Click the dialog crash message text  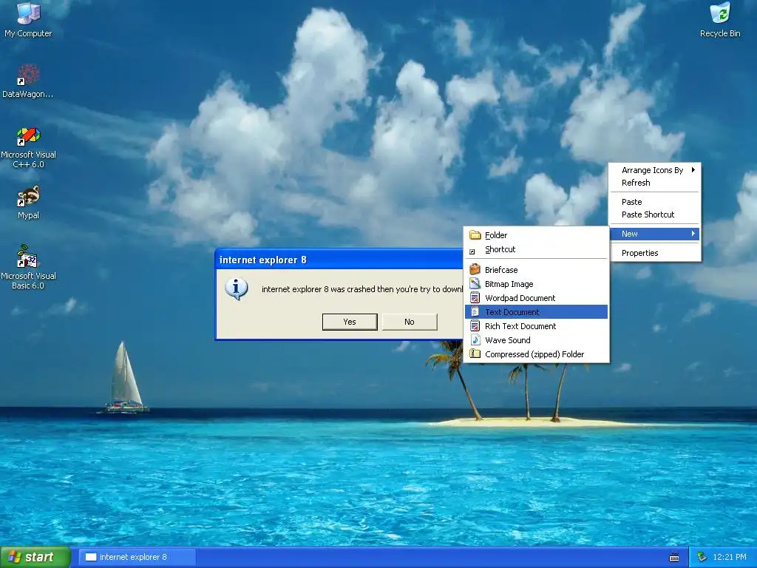(x=362, y=289)
